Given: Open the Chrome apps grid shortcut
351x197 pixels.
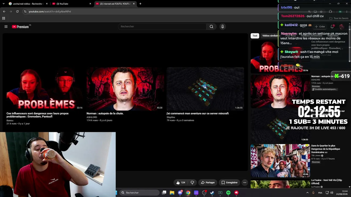Looking at the screenshot, I should click(4, 18).
